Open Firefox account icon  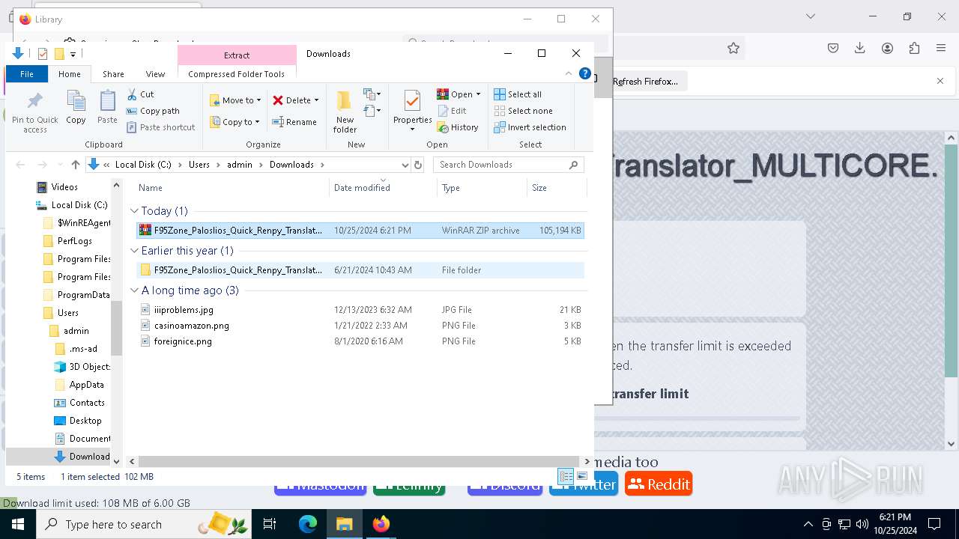(x=887, y=48)
